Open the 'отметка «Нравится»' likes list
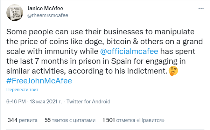This screenshot has width=210, height=130. pos(140,120)
